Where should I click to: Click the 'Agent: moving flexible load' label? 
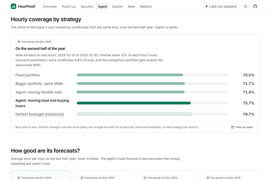tap(39, 92)
